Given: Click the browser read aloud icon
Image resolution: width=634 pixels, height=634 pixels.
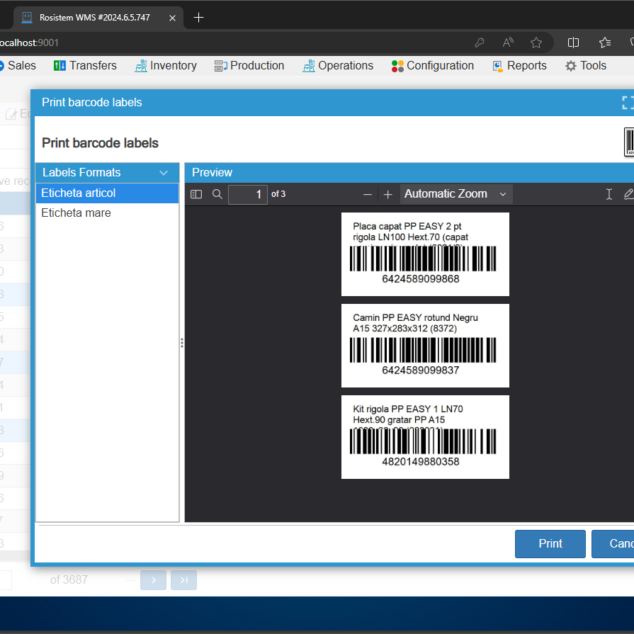Looking at the screenshot, I should tap(507, 43).
